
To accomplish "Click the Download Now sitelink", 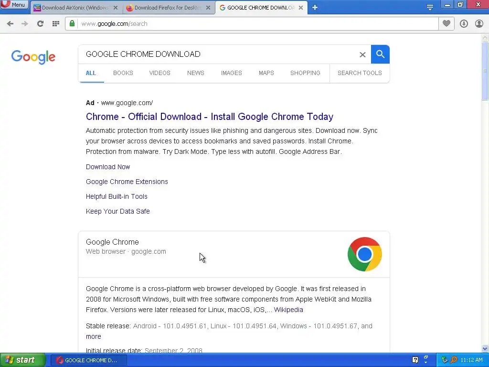I will coord(108,167).
